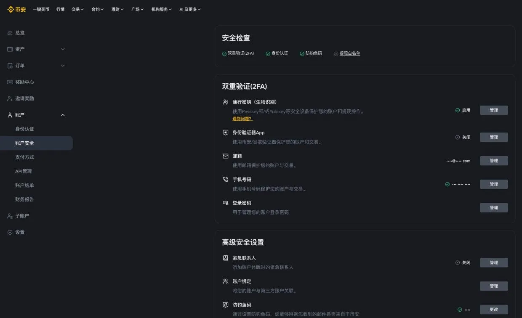Click 管理 button for 身份验证器App
Viewport: 522px width, 318px height.
pyautogui.click(x=494, y=137)
